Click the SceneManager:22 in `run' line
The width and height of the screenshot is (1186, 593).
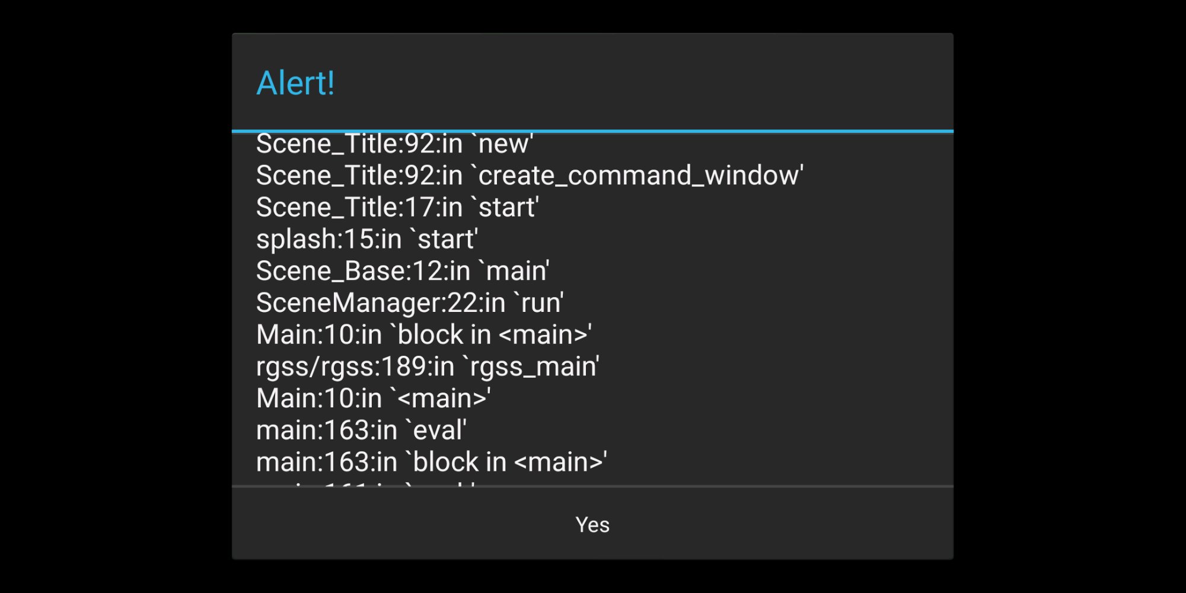[410, 303]
